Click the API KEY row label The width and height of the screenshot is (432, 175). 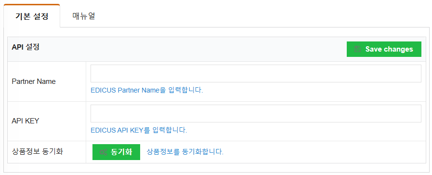tap(26, 121)
